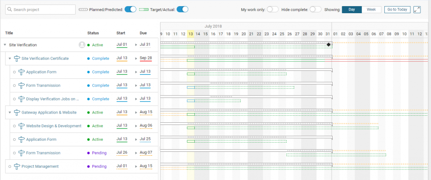Open the Display Verification Jobs task
The width and height of the screenshot is (431, 180).
52,99
